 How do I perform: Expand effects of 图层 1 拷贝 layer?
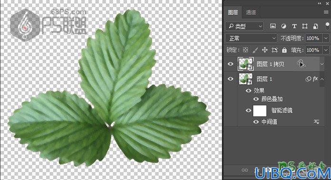(322, 64)
